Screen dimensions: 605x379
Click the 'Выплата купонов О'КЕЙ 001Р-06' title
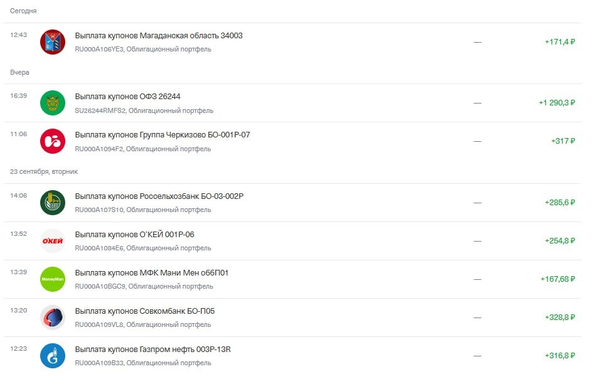pyautogui.click(x=135, y=235)
